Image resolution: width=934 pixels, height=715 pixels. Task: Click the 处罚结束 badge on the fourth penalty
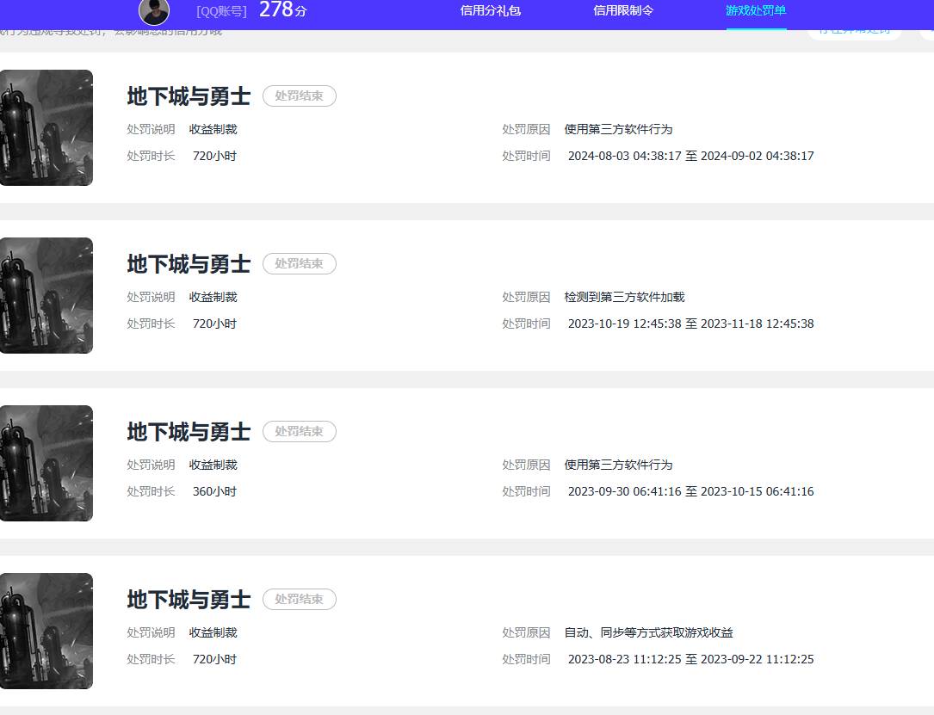(x=299, y=599)
